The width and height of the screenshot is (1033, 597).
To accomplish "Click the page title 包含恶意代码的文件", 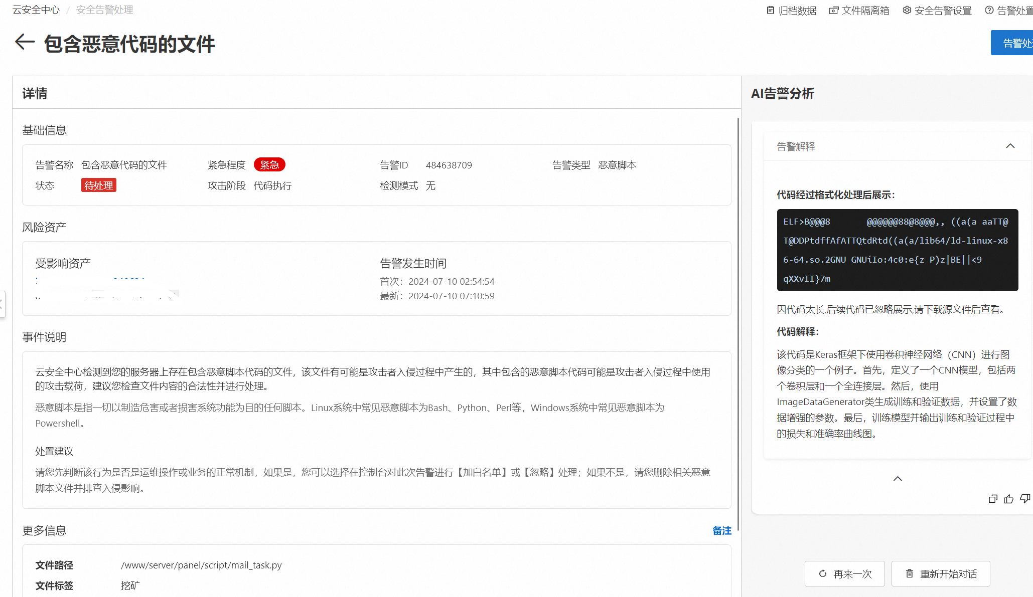I will coord(129,44).
